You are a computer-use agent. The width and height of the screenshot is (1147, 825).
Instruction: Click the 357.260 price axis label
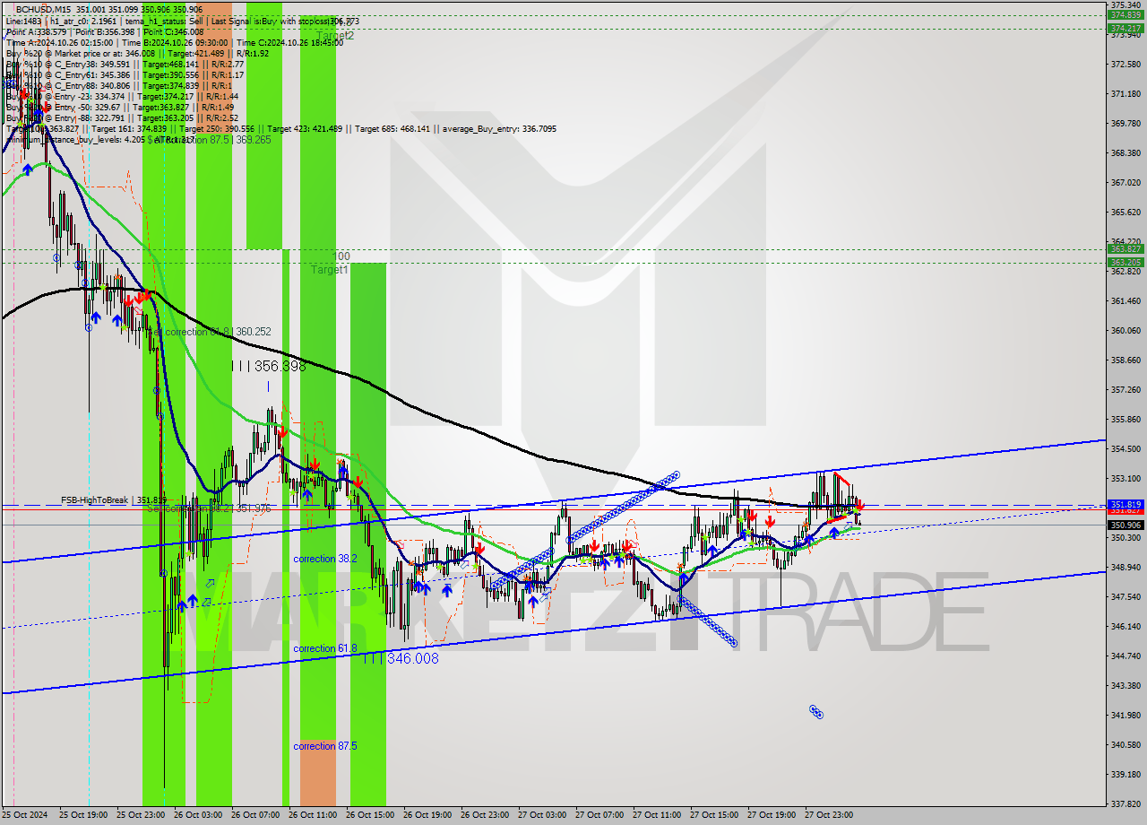point(1125,389)
